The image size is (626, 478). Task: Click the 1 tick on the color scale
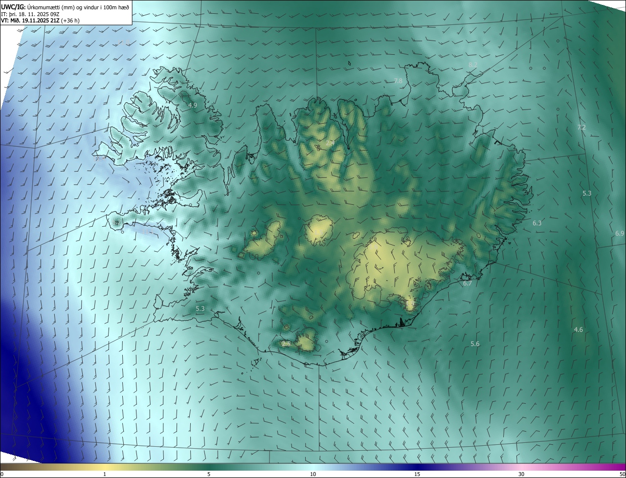click(x=105, y=475)
